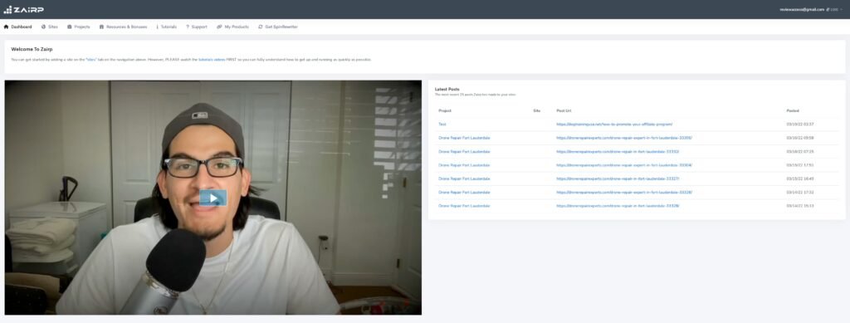Viewport: 850px width, 323px height.
Task: Click the "Posted" column header
Action: coord(793,110)
